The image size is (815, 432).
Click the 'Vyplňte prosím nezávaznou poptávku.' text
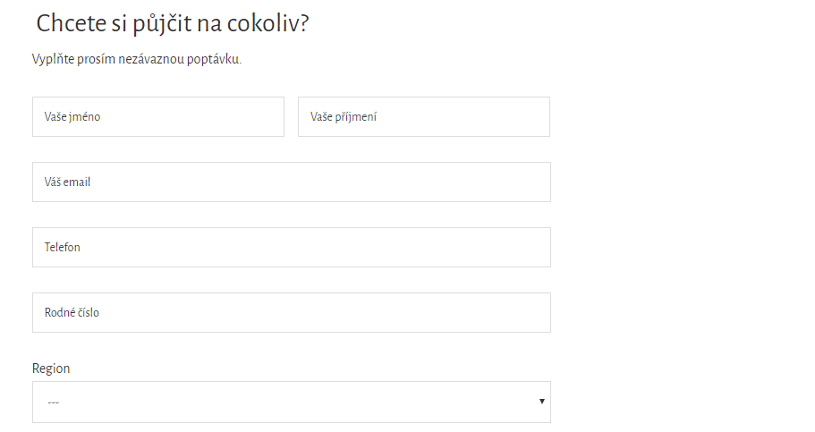pos(137,59)
